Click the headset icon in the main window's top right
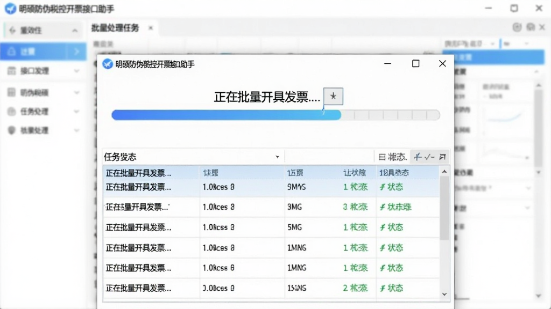 pos(531,27)
